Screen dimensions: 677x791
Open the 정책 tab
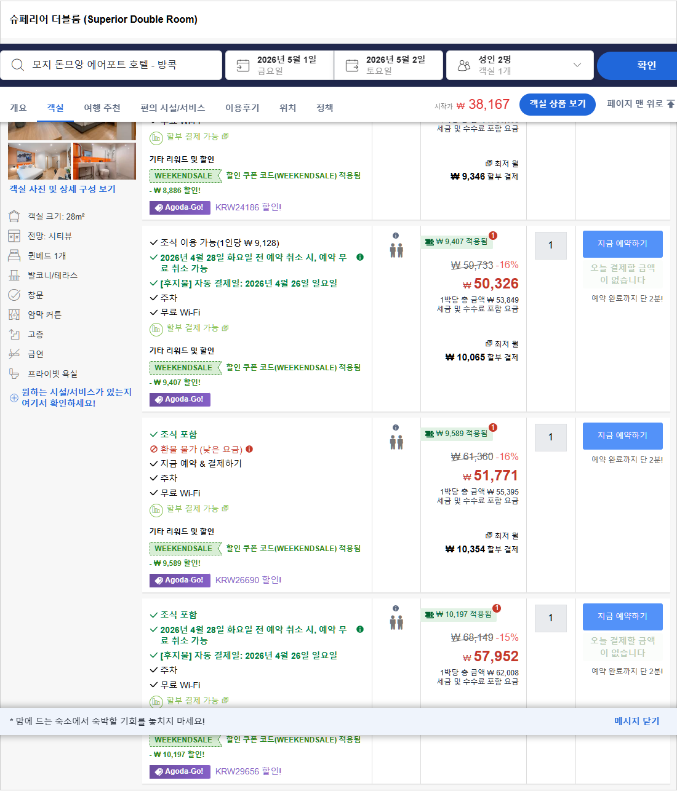(324, 108)
